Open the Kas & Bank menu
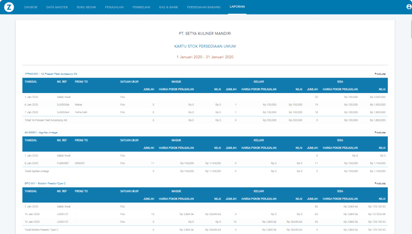Viewport: 412px width, 234px height. [169, 7]
